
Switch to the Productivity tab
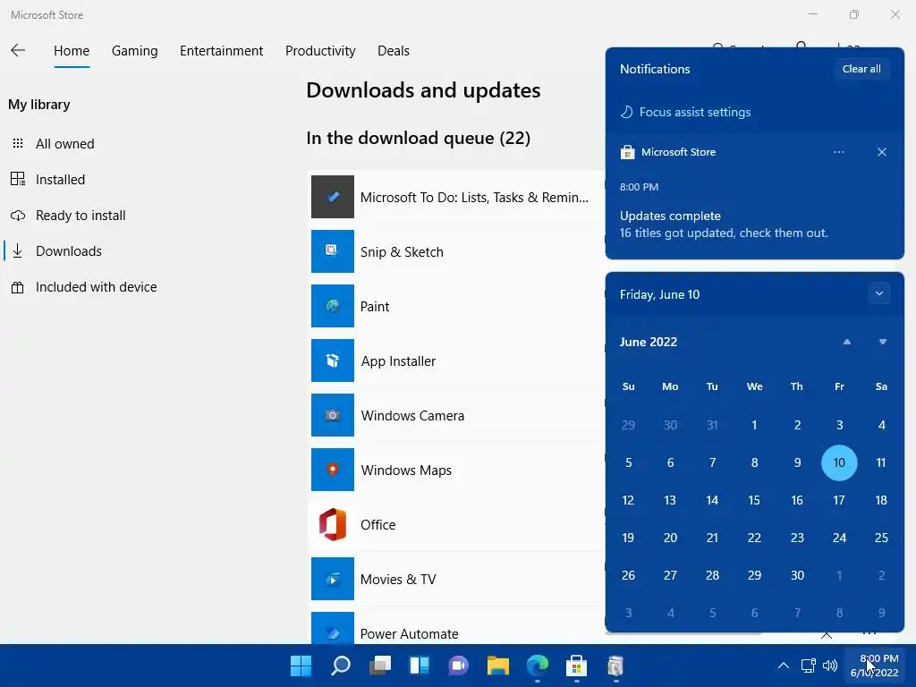pyautogui.click(x=320, y=51)
